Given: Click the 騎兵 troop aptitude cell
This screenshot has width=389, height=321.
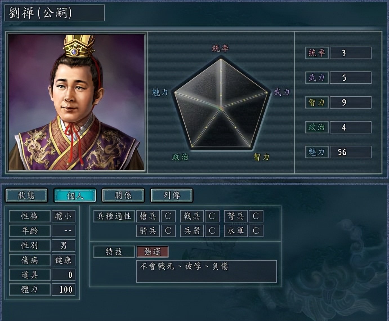Looking at the screenshot, I should [x=148, y=231].
